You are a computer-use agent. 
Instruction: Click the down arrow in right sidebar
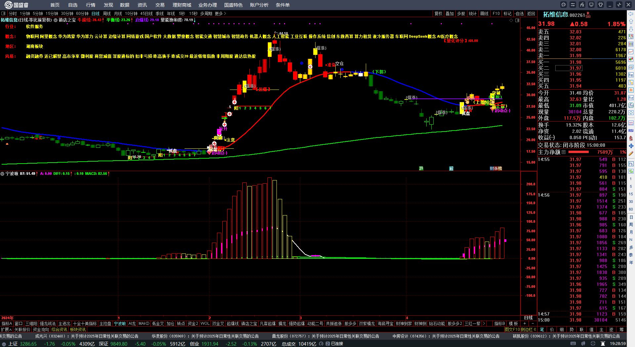coord(631,29)
